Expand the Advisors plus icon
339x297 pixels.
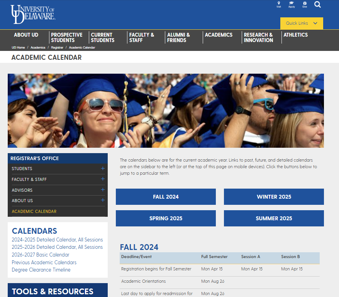[103, 190]
